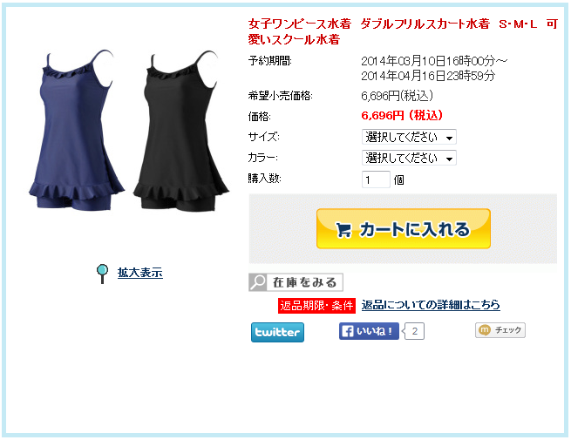Open the 拡大表示 enlarge link
The width and height of the screenshot is (571, 440).
(x=139, y=273)
